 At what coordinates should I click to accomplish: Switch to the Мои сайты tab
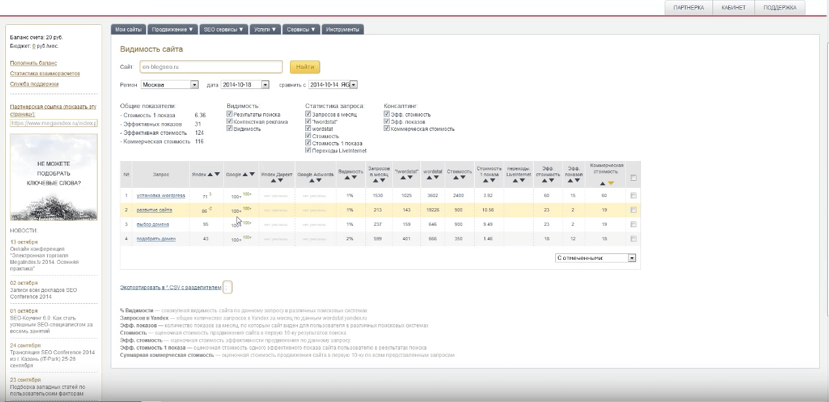point(128,29)
